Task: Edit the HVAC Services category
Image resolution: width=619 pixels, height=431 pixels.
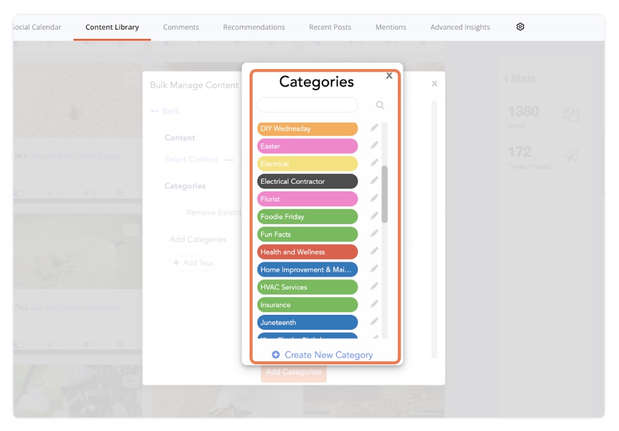Action: [x=374, y=287]
